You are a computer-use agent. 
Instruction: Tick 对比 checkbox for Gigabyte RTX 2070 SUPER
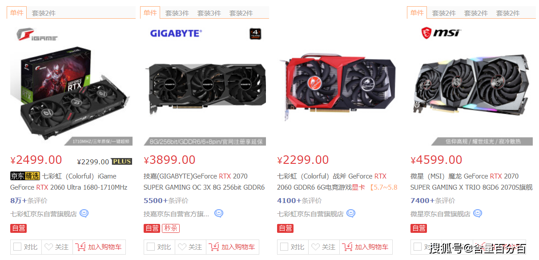tap(151, 247)
